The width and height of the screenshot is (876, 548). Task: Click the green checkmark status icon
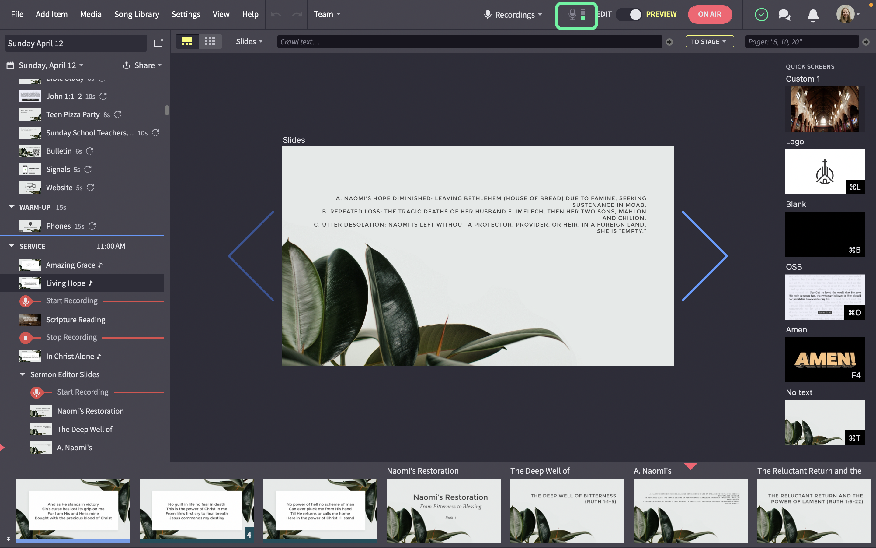761,15
